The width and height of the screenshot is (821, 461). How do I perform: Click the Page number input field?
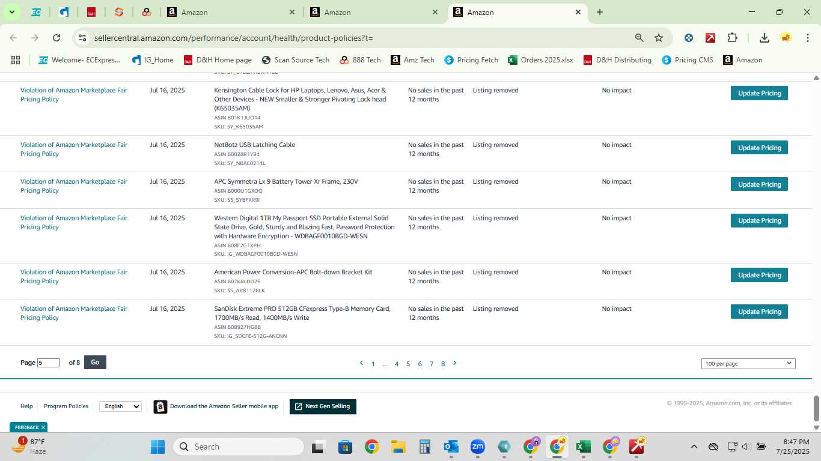[48, 363]
